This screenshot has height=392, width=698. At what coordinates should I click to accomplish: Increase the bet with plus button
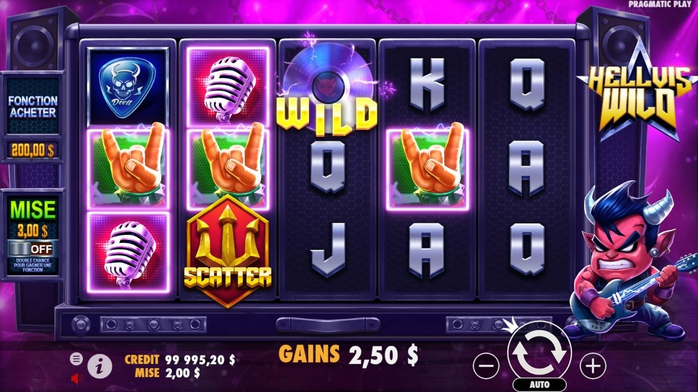pos(593,366)
